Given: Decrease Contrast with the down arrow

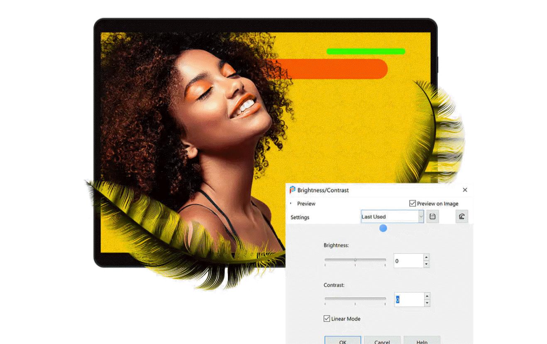Looking at the screenshot, I should [x=426, y=302].
